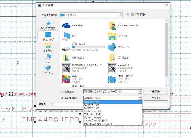Choose CANDY8 (*.C8) file type
The height and width of the screenshot is (137, 191).
tap(113, 102)
